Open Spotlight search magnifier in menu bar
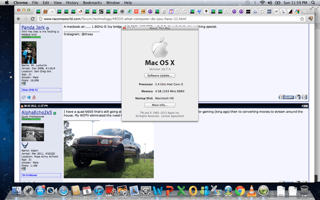The height and width of the screenshot is (200, 320). point(313,3)
